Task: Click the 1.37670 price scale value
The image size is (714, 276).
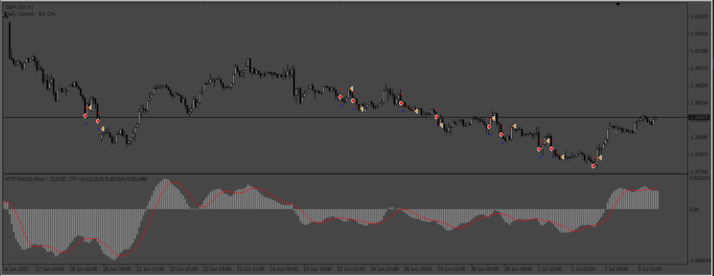Action: pyautogui.click(x=699, y=155)
